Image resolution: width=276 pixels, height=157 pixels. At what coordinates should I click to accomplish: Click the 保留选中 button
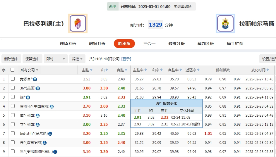coord(32,59)
